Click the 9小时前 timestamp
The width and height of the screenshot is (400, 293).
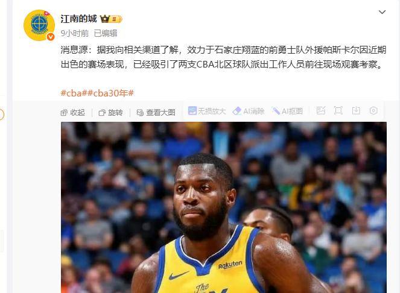pyautogui.click(x=74, y=33)
